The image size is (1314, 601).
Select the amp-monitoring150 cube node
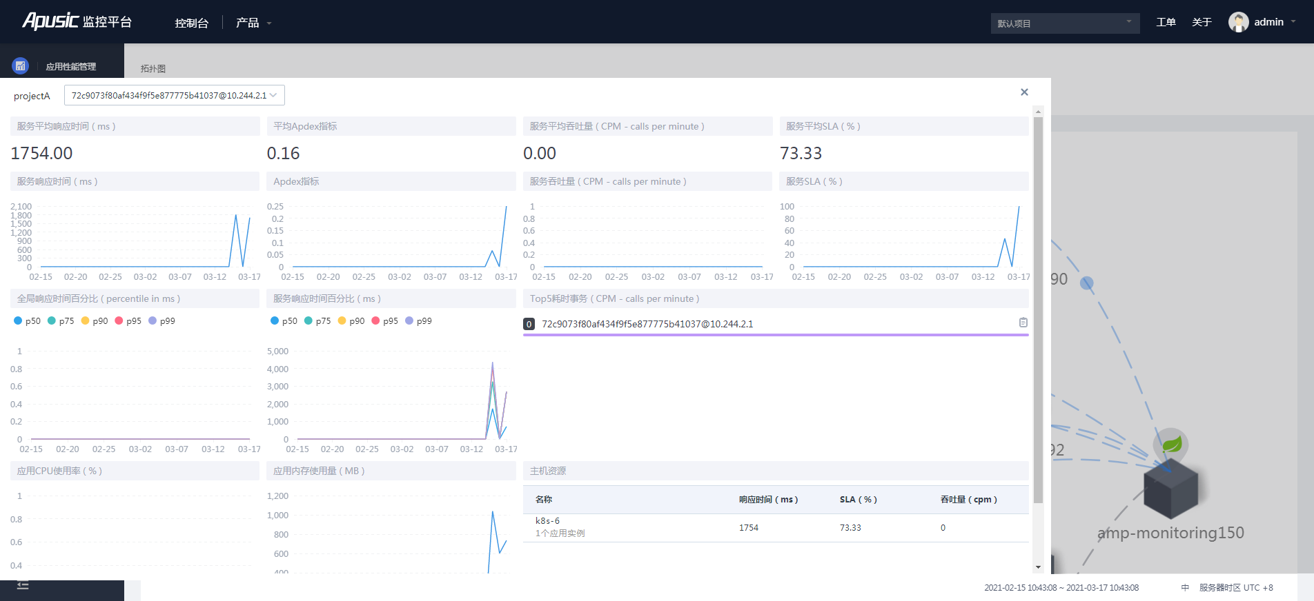point(1170,489)
